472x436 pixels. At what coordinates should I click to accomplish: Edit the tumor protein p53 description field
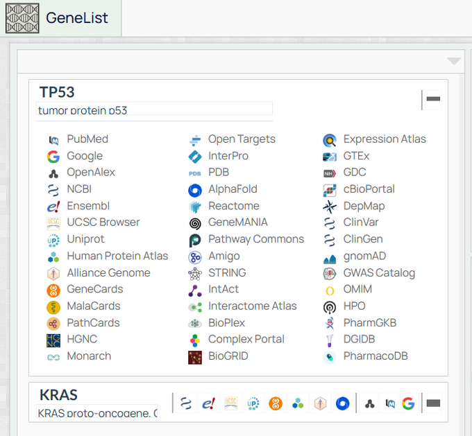click(154, 108)
